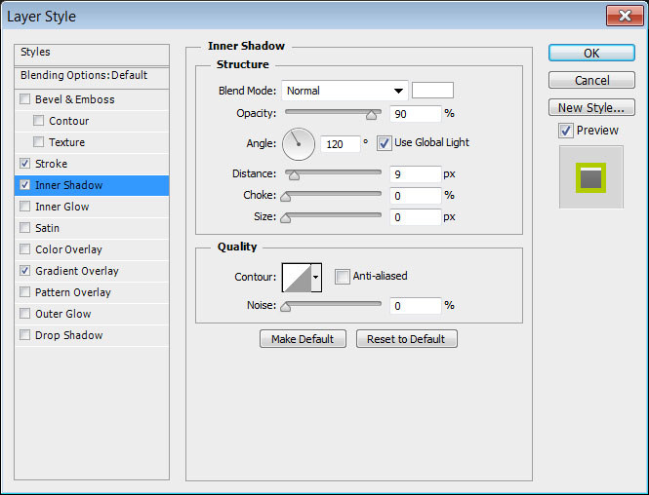Click the Angle dial control
Viewport: 649px width, 495px height.
(299, 144)
